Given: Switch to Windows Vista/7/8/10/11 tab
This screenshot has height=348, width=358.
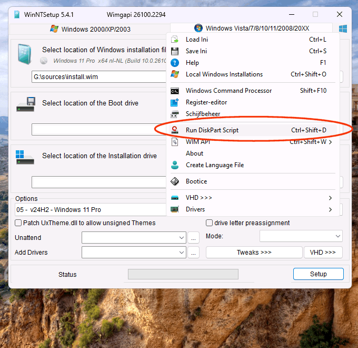Looking at the screenshot, I should (251, 28).
